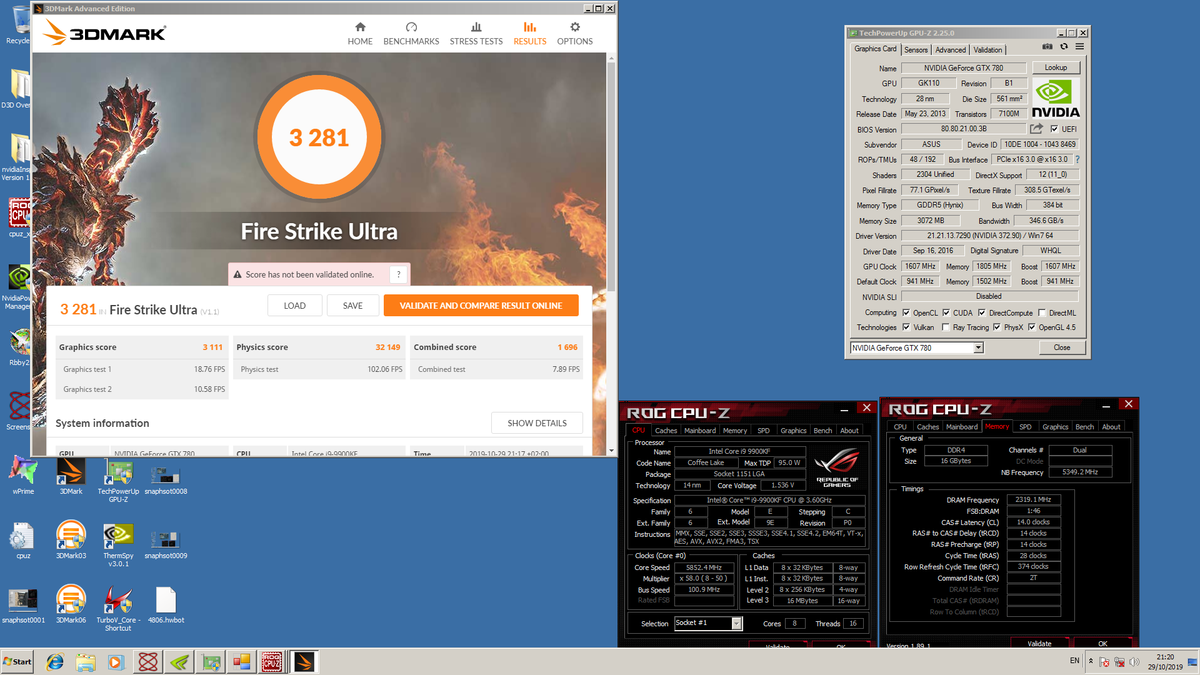Toggle DirectCompute checkbox in GPU-Z
1200x675 pixels.
pyautogui.click(x=982, y=313)
